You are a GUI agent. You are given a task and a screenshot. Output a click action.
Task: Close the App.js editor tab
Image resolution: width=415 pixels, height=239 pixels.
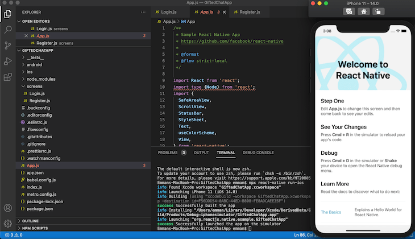tap(225, 12)
